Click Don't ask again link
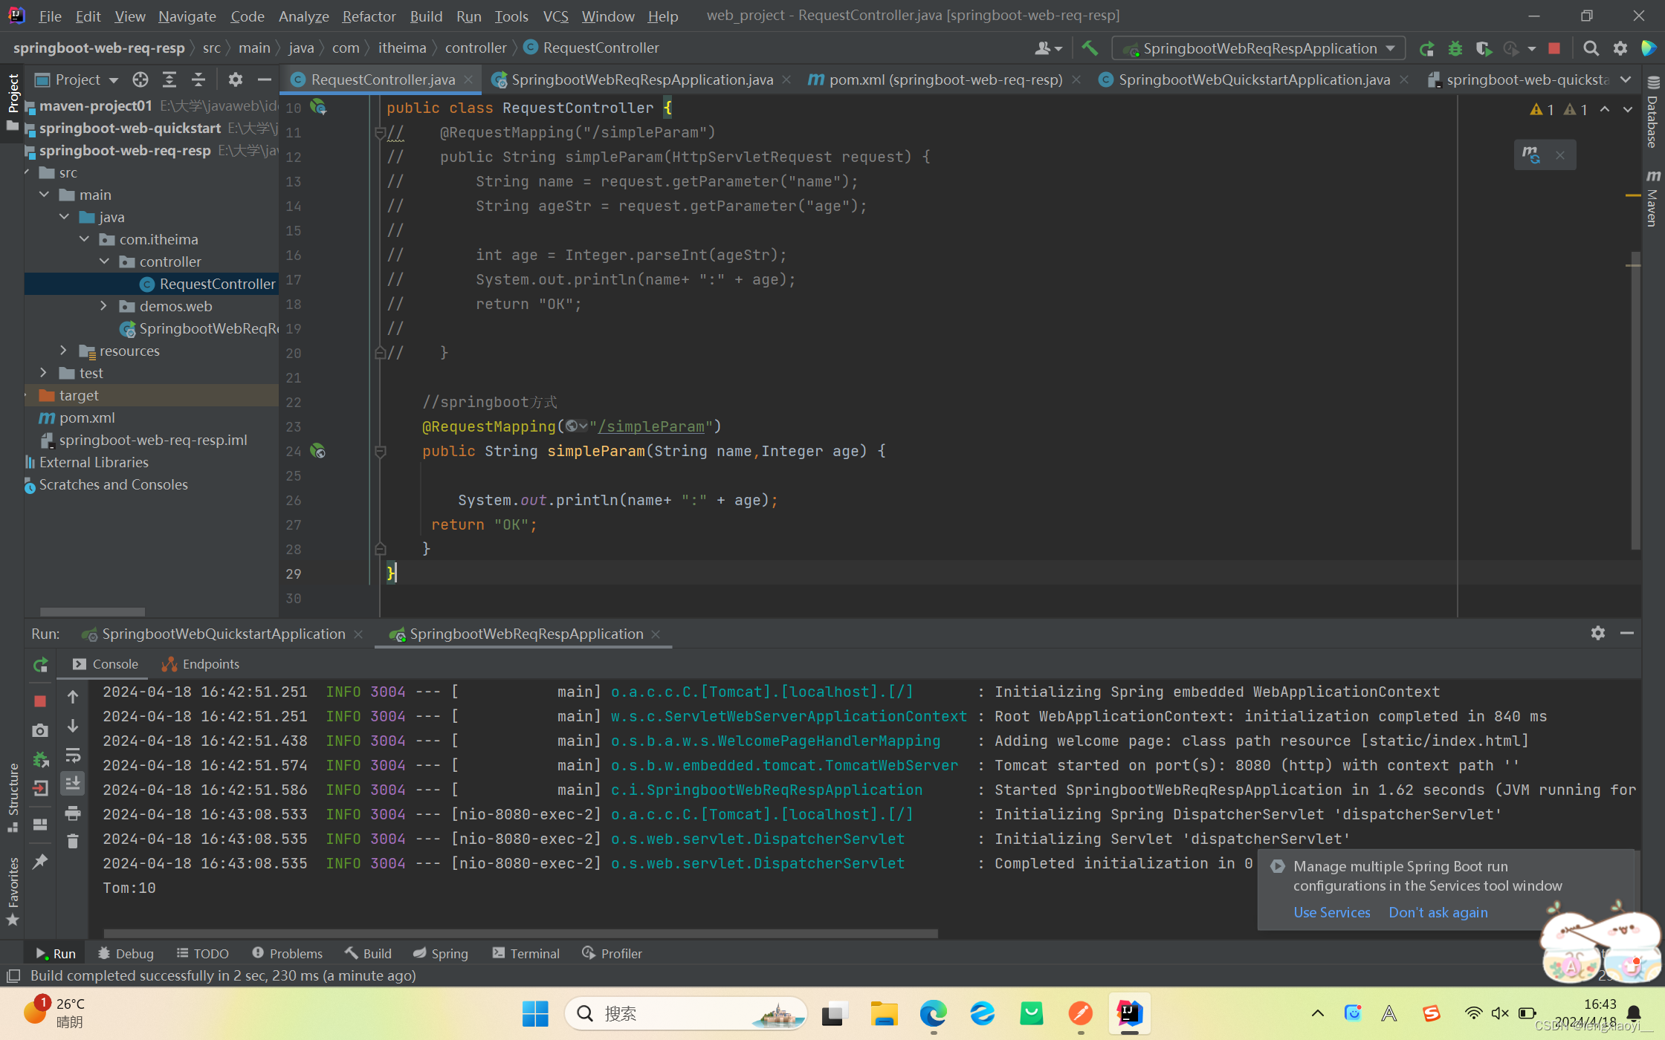Viewport: 1665px width, 1040px height. [1438, 912]
